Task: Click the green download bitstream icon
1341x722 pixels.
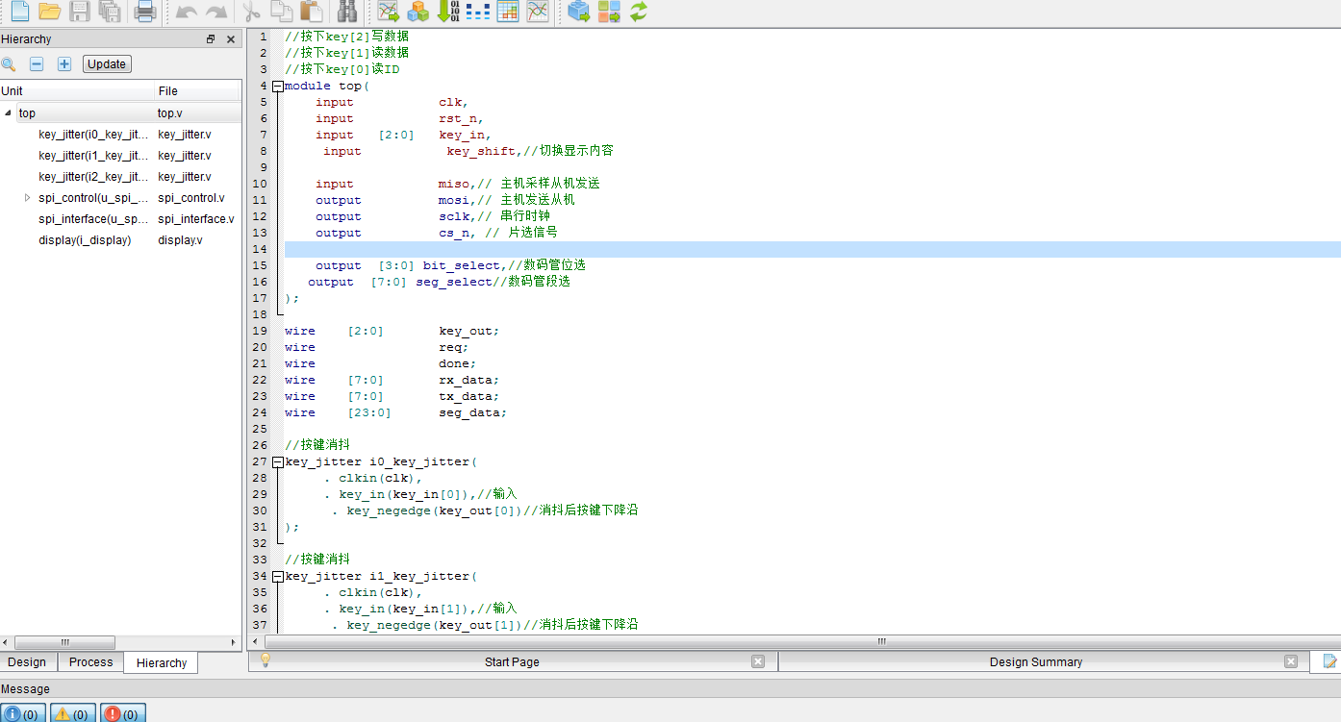Action: point(447,12)
